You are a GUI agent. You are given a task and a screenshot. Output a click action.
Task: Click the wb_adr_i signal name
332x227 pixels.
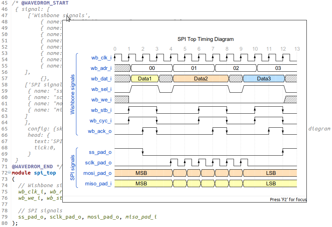click(x=102, y=68)
